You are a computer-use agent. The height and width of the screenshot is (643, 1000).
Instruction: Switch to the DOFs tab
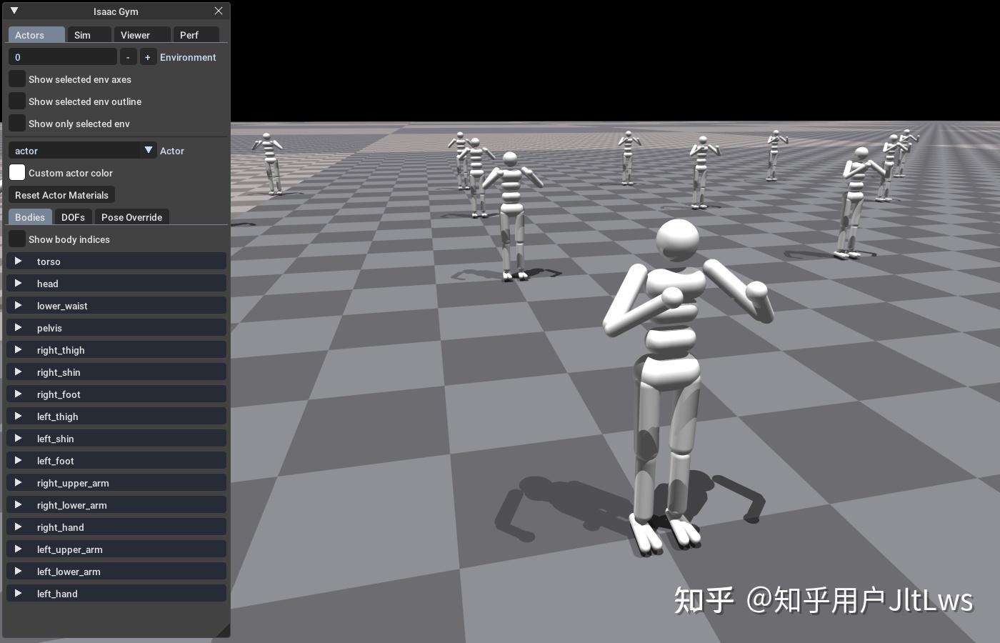pos(73,217)
